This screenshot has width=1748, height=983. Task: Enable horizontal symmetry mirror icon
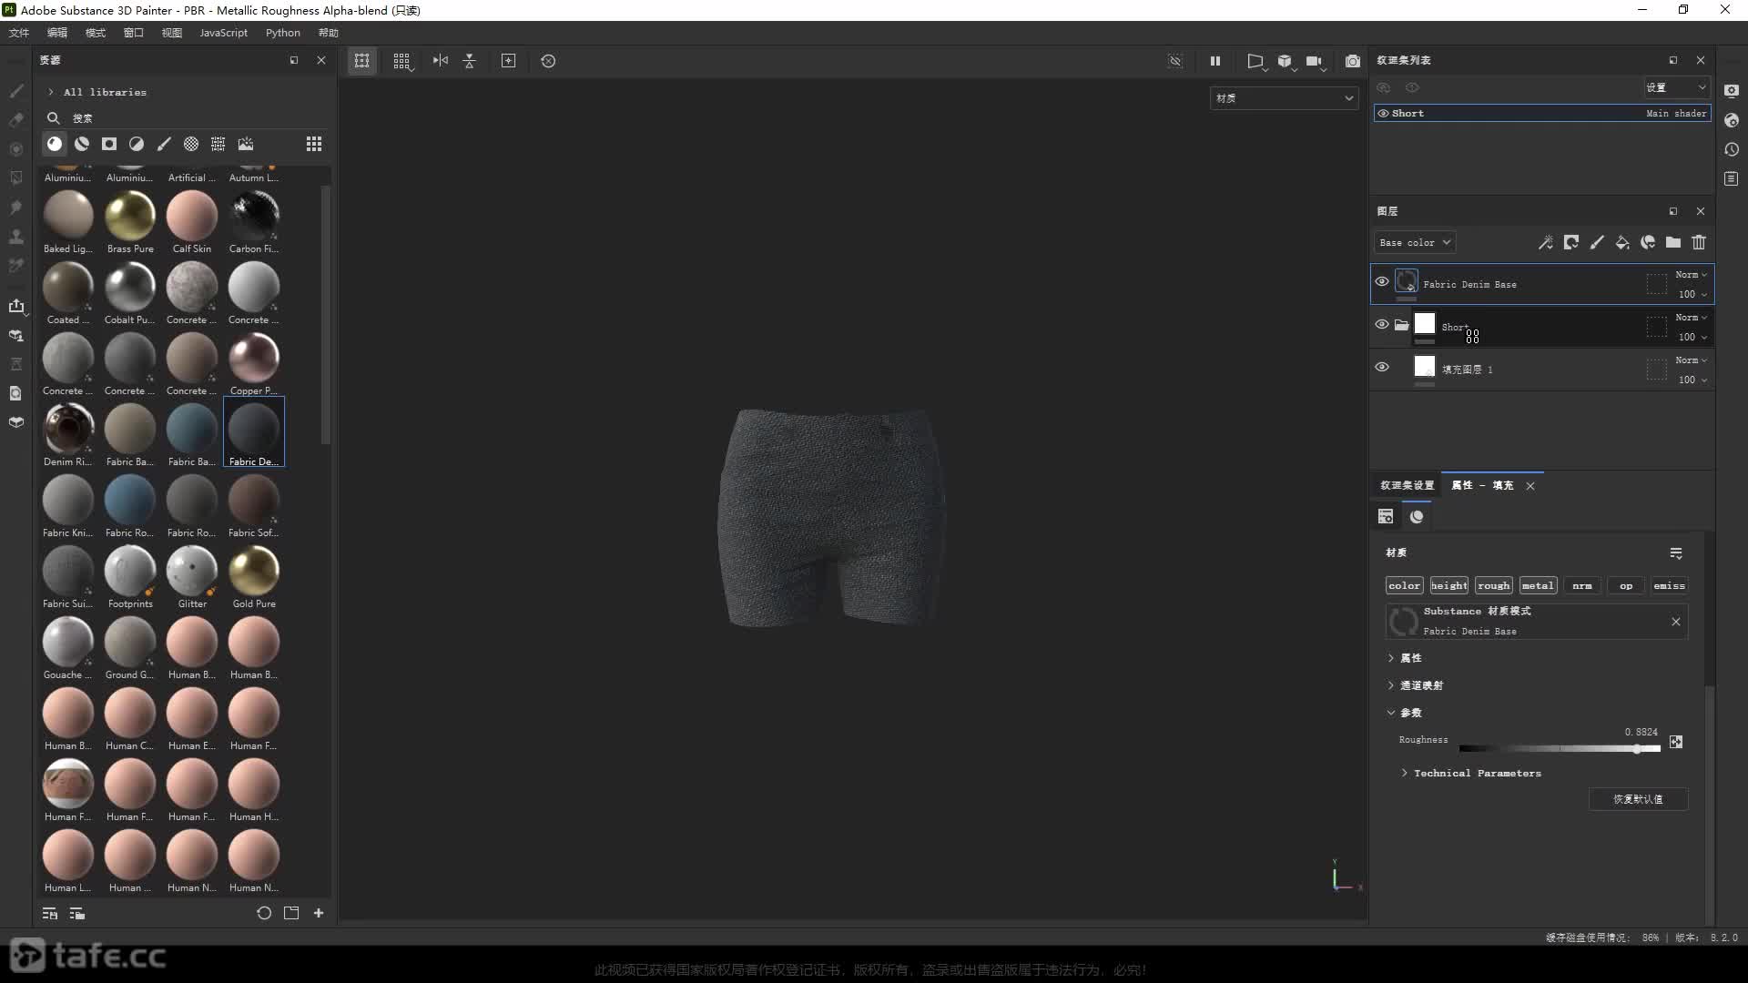tap(441, 61)
